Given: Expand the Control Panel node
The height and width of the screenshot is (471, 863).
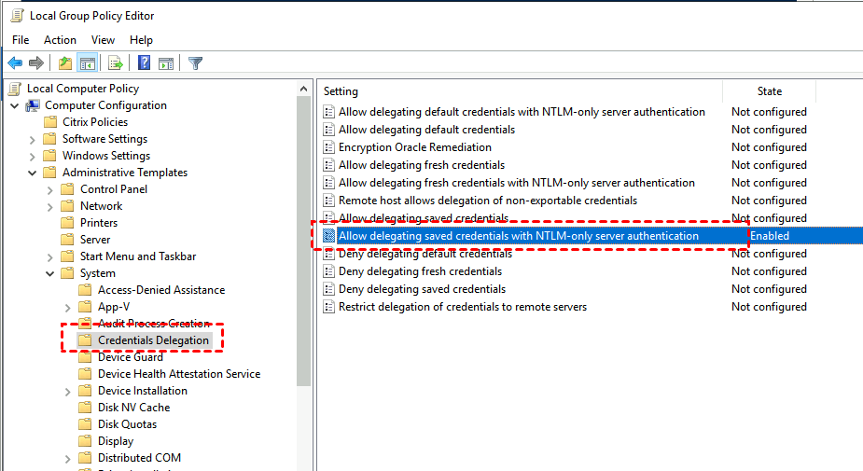Looking at the screenshot, I should [x=50, y=190].
